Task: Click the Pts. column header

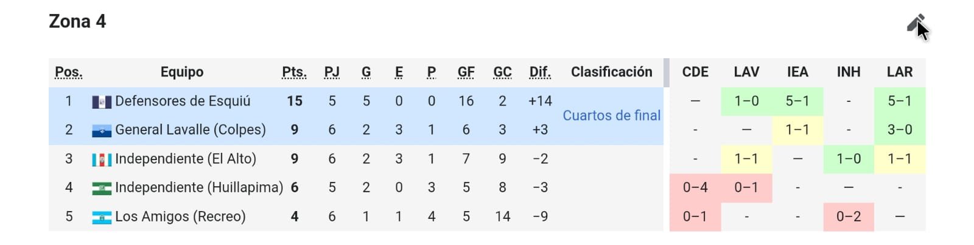Action: tap(294, 72)
